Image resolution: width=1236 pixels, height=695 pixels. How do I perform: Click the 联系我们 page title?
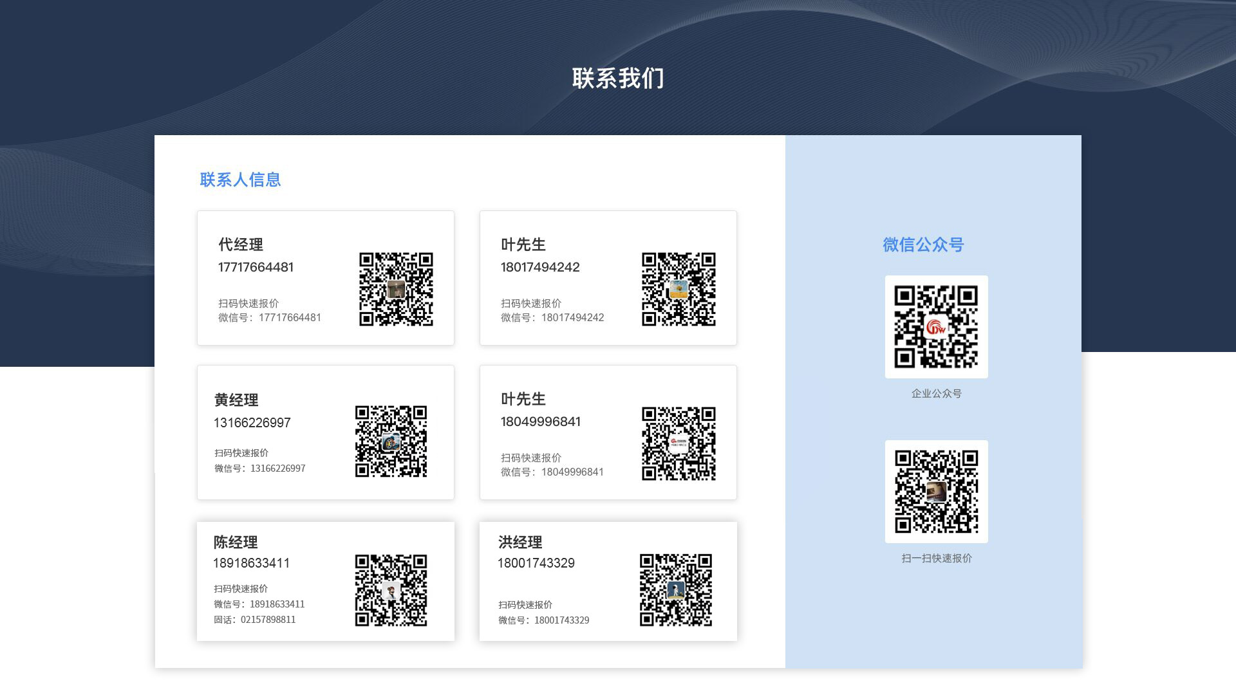[618, 79]
